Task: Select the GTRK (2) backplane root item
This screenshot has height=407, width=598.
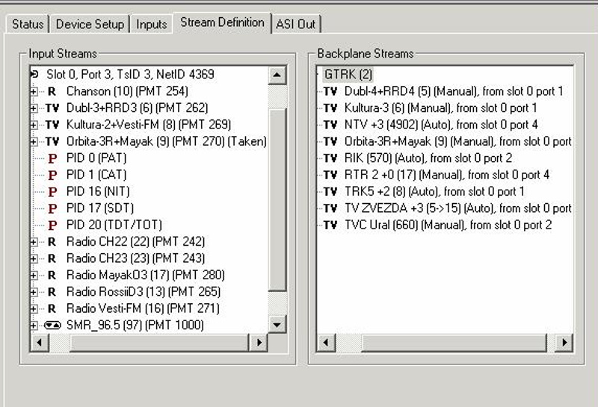Action: (348, 75)
